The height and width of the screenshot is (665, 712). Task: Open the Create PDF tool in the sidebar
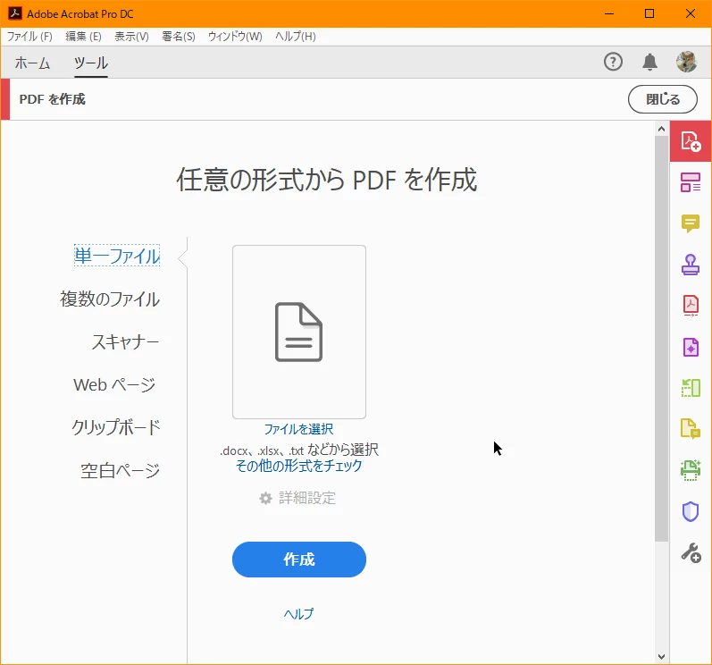(x=691, y=141)
